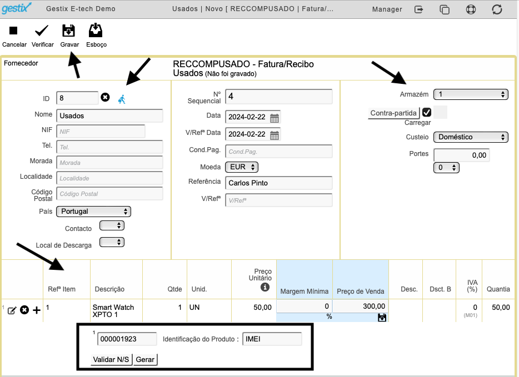Click the V/Refª input field
519x377 pixels.
279,200
